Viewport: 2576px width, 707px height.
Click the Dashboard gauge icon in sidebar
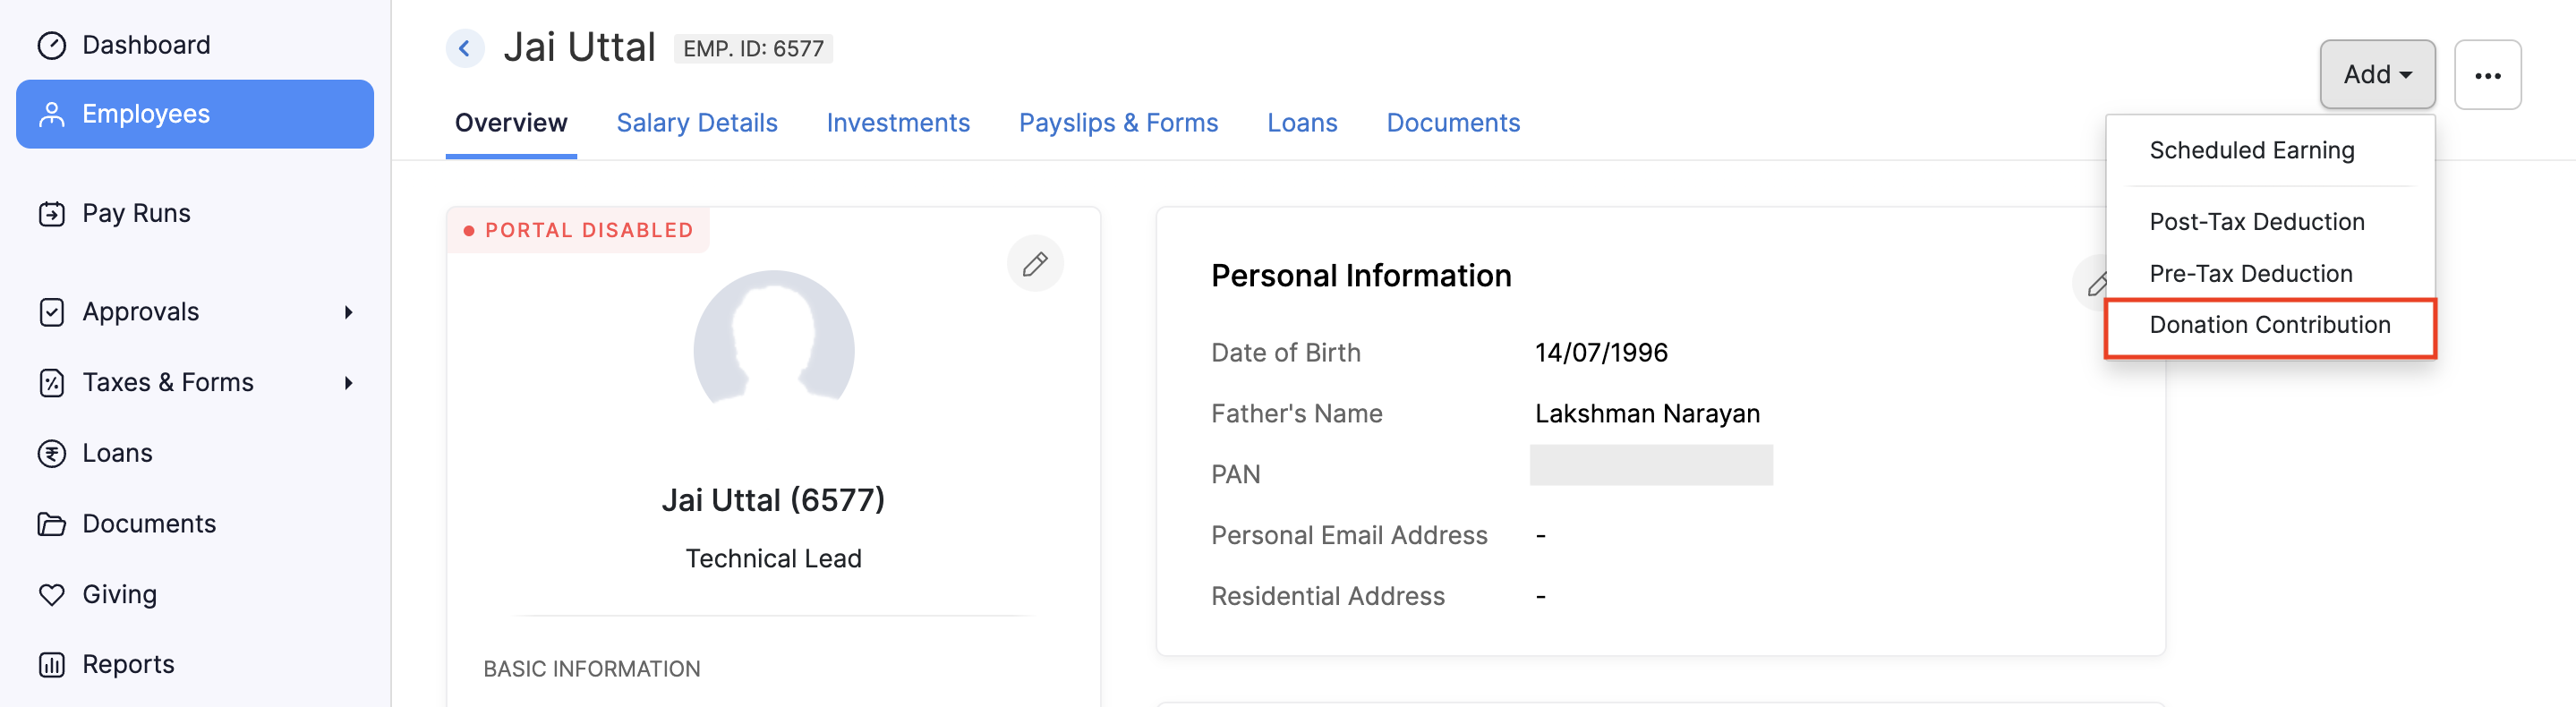click(x=51, y=45)
